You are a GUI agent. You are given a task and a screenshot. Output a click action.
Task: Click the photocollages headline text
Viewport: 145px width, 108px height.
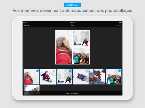coord(72,10)
